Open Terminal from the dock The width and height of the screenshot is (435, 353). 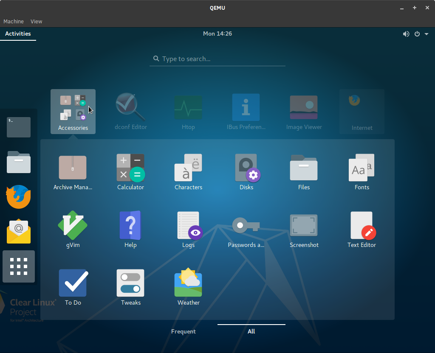pyautogui.click(x=19, y=127)
